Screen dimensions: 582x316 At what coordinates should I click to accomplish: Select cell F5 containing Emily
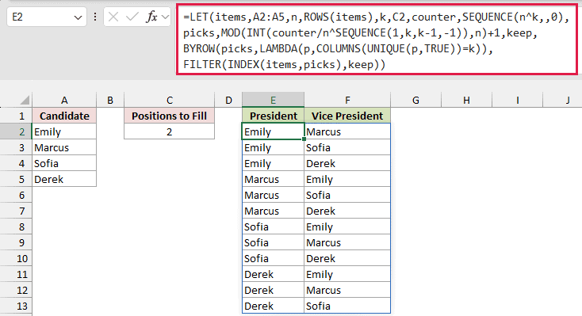347,179
